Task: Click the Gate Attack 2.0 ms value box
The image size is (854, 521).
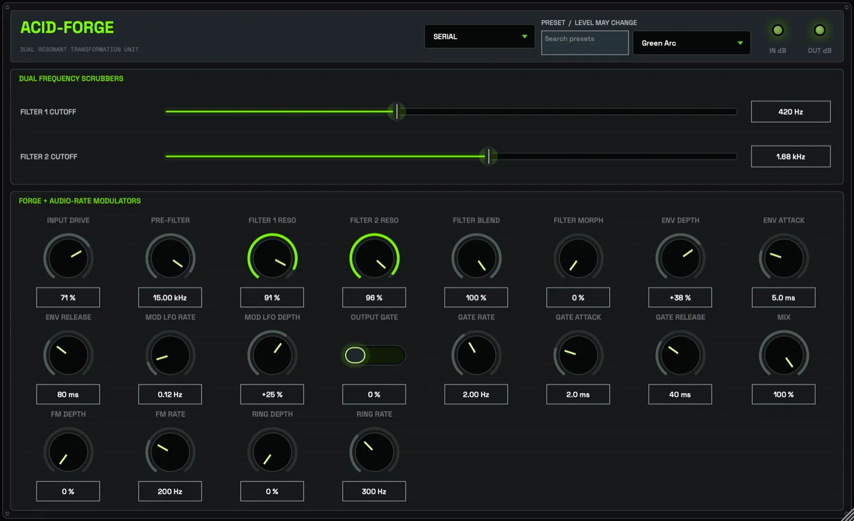Action: [578, 394]
